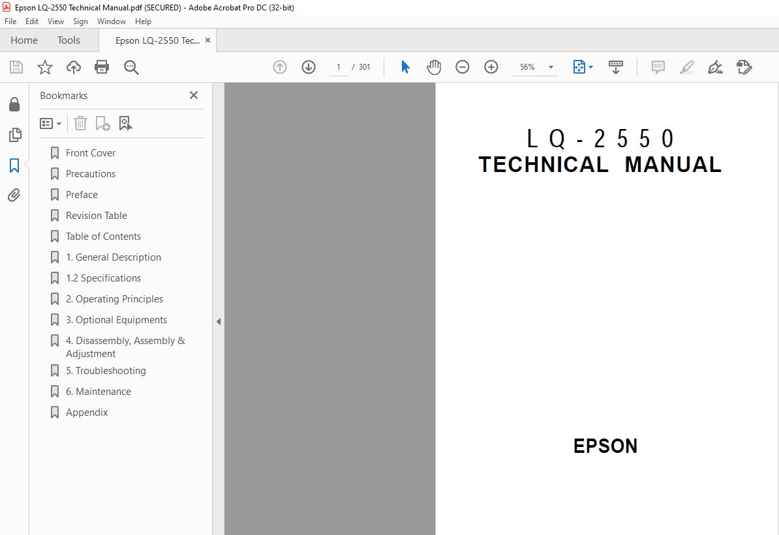Click the Print document icon
779x535 pixels.
pyautogui.click(x=102, y=66)
